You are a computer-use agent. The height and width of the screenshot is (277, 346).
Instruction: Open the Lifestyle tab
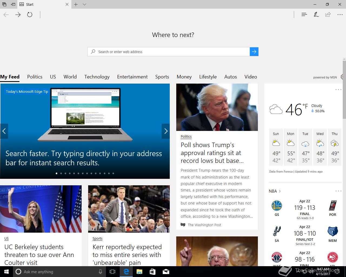pyautogui.click(x=208, y=77)
